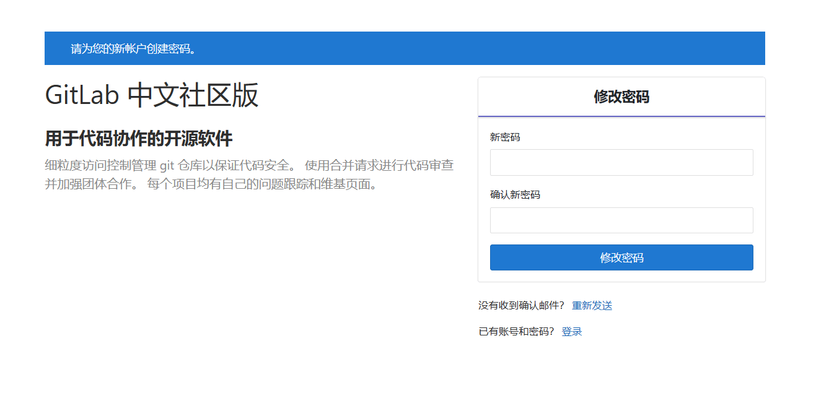Open the 重新发送 confirmation email link
This screenshot has width=816, height=393.
592,306
